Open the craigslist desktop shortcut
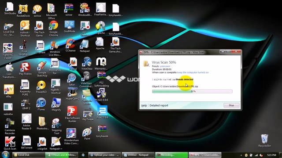 [42, 144]
